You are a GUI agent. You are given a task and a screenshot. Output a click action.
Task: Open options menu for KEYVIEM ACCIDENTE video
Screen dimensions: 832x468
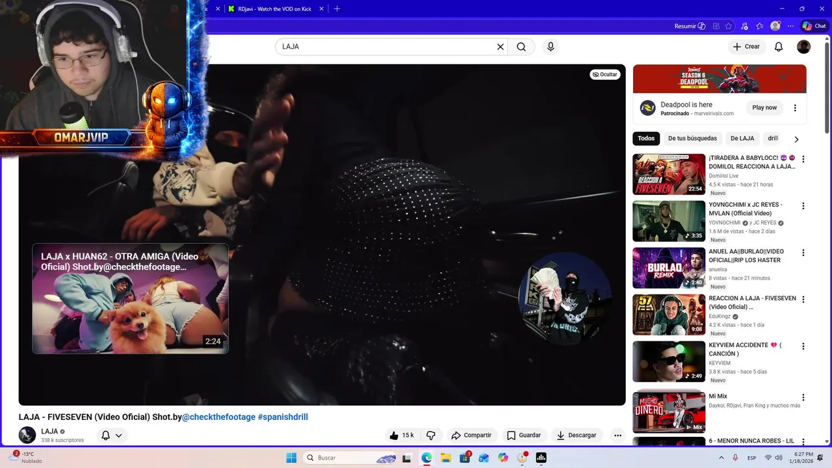(x=803, y=346)
